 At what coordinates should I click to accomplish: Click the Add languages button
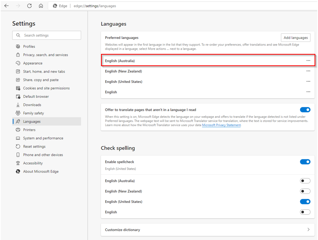(295, 38)
